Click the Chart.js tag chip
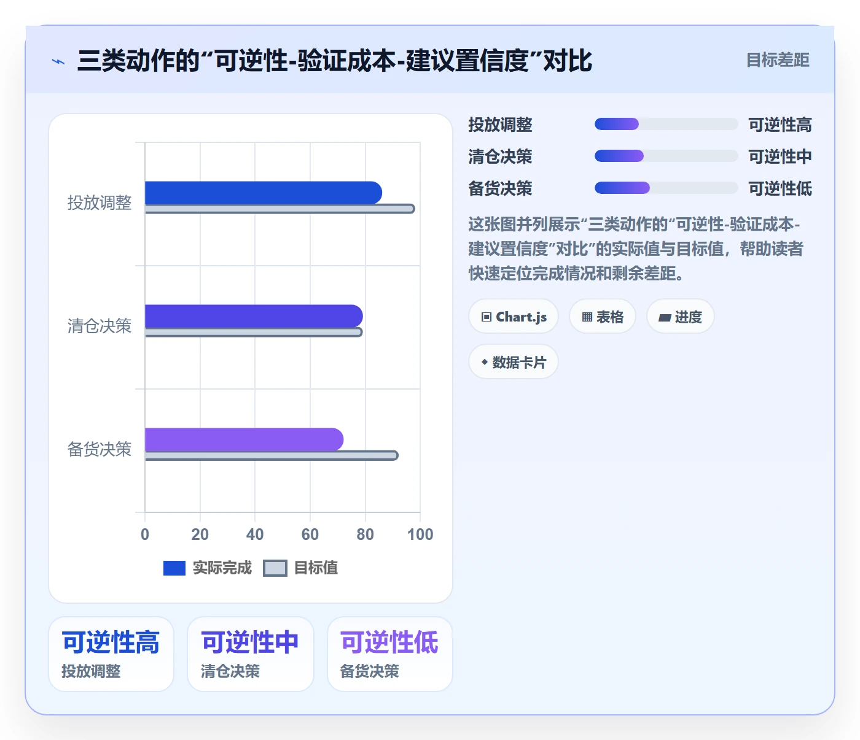This screenshot has width=860, height=740. point(514,317)
